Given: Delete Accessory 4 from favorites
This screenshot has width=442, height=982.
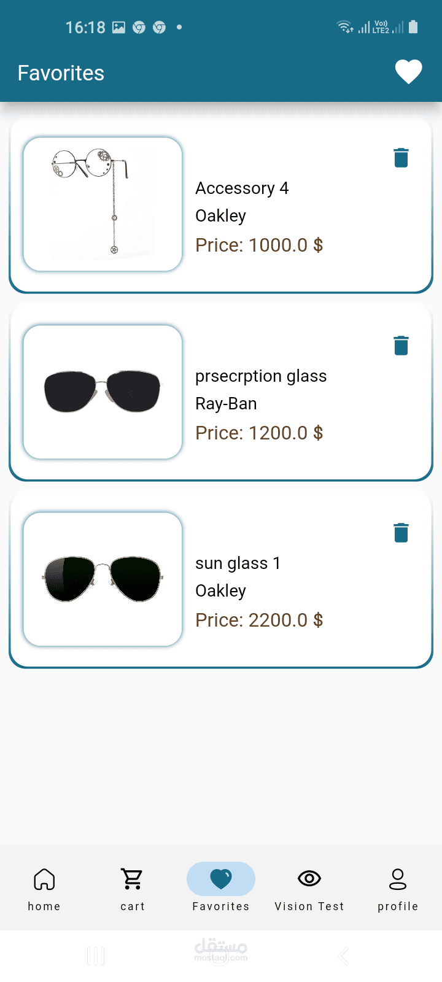Looking at the screenshot, I should click(401, 158).
